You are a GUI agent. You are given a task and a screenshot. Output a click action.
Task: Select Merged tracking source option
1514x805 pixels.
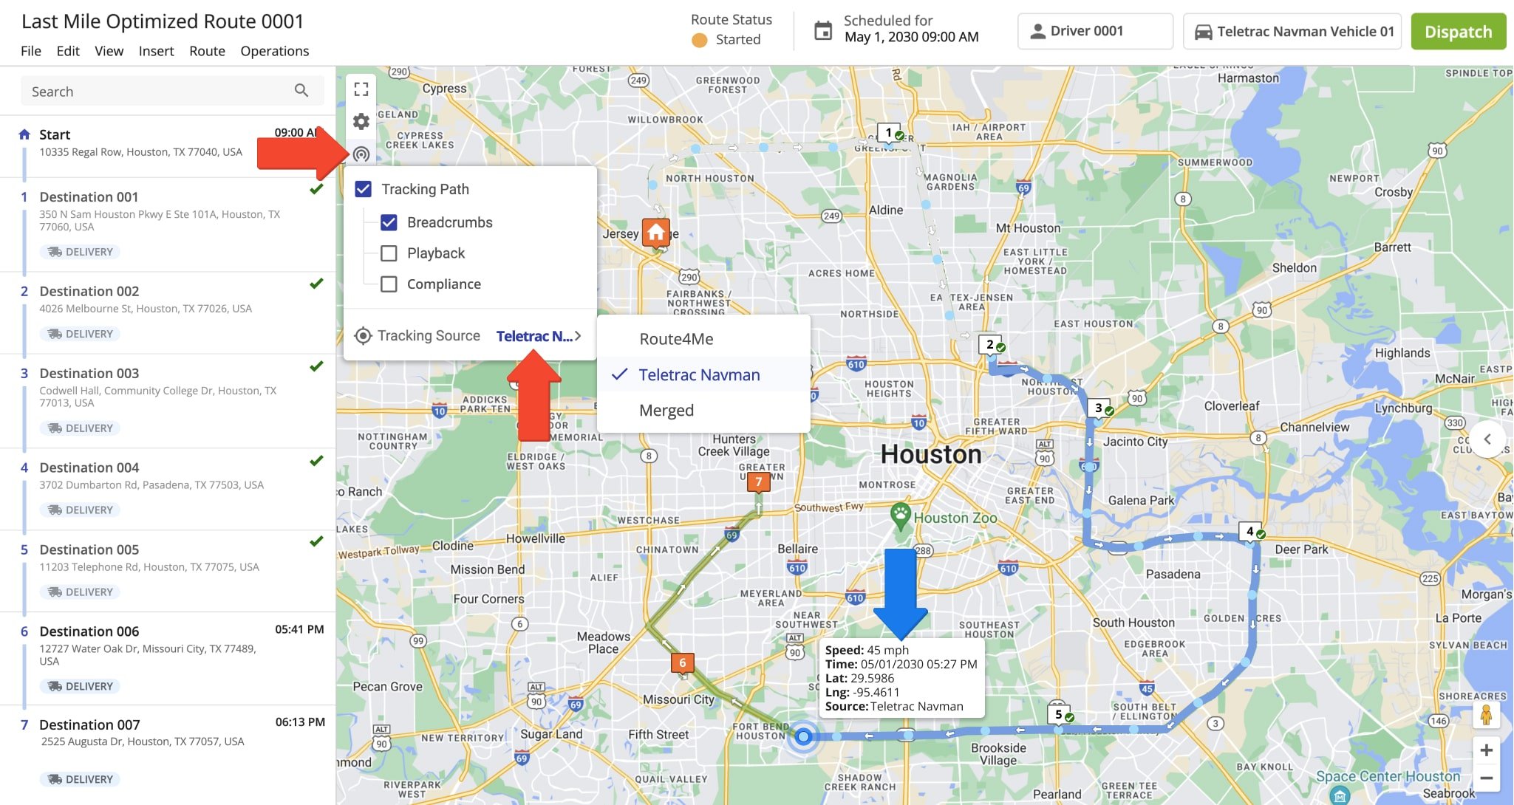click(x=667, y=408)
